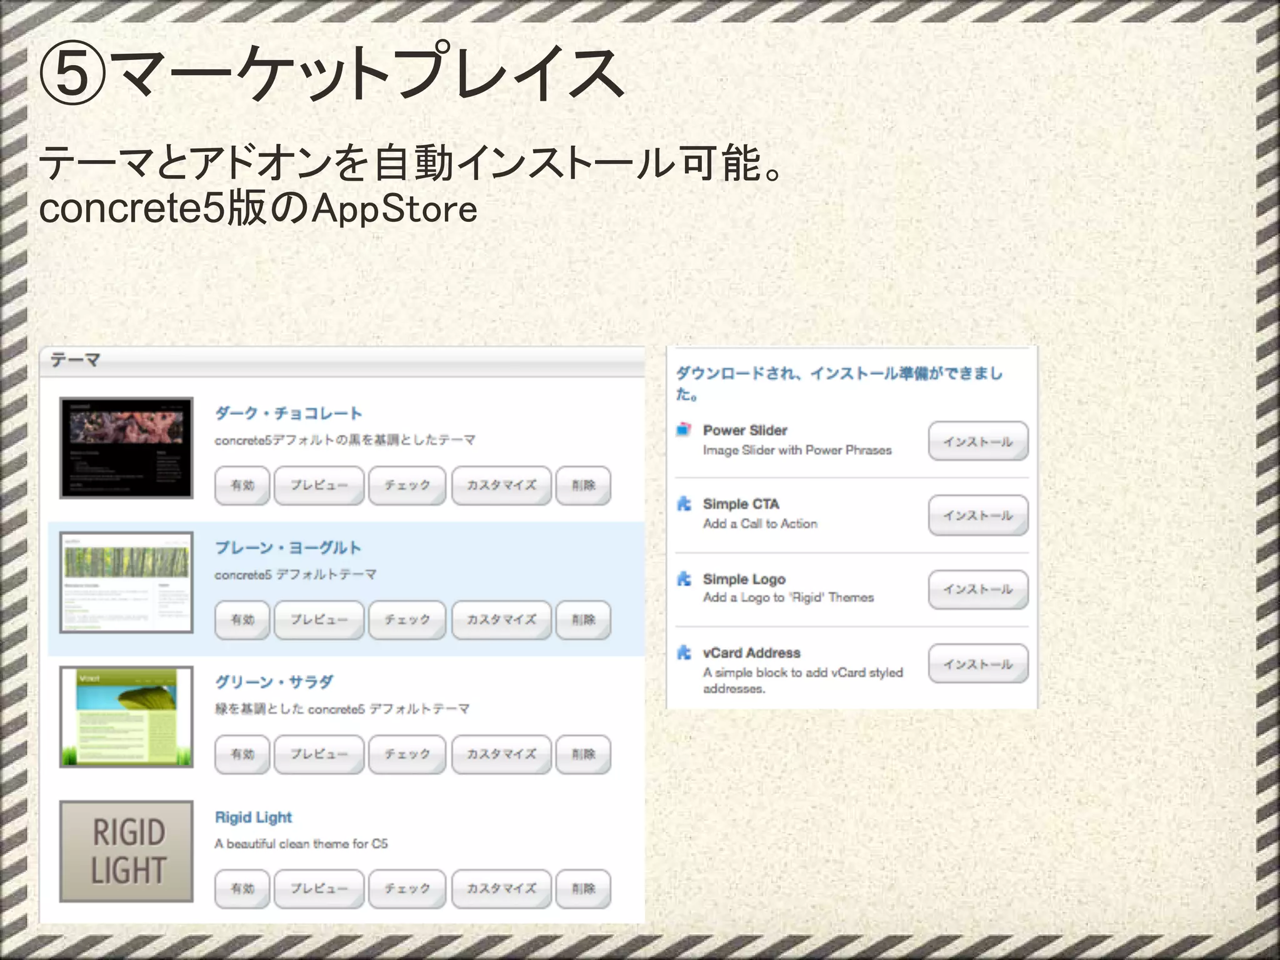
Task: Click the Power Slider add-on icon
Action: [x=684, y=429]
